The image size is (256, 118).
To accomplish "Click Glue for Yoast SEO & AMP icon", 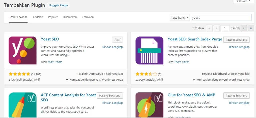I will [149, 105].
